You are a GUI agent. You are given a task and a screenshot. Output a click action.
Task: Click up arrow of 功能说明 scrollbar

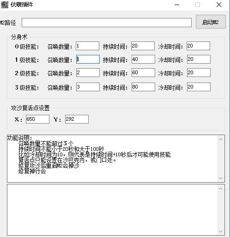pos(220,139)
